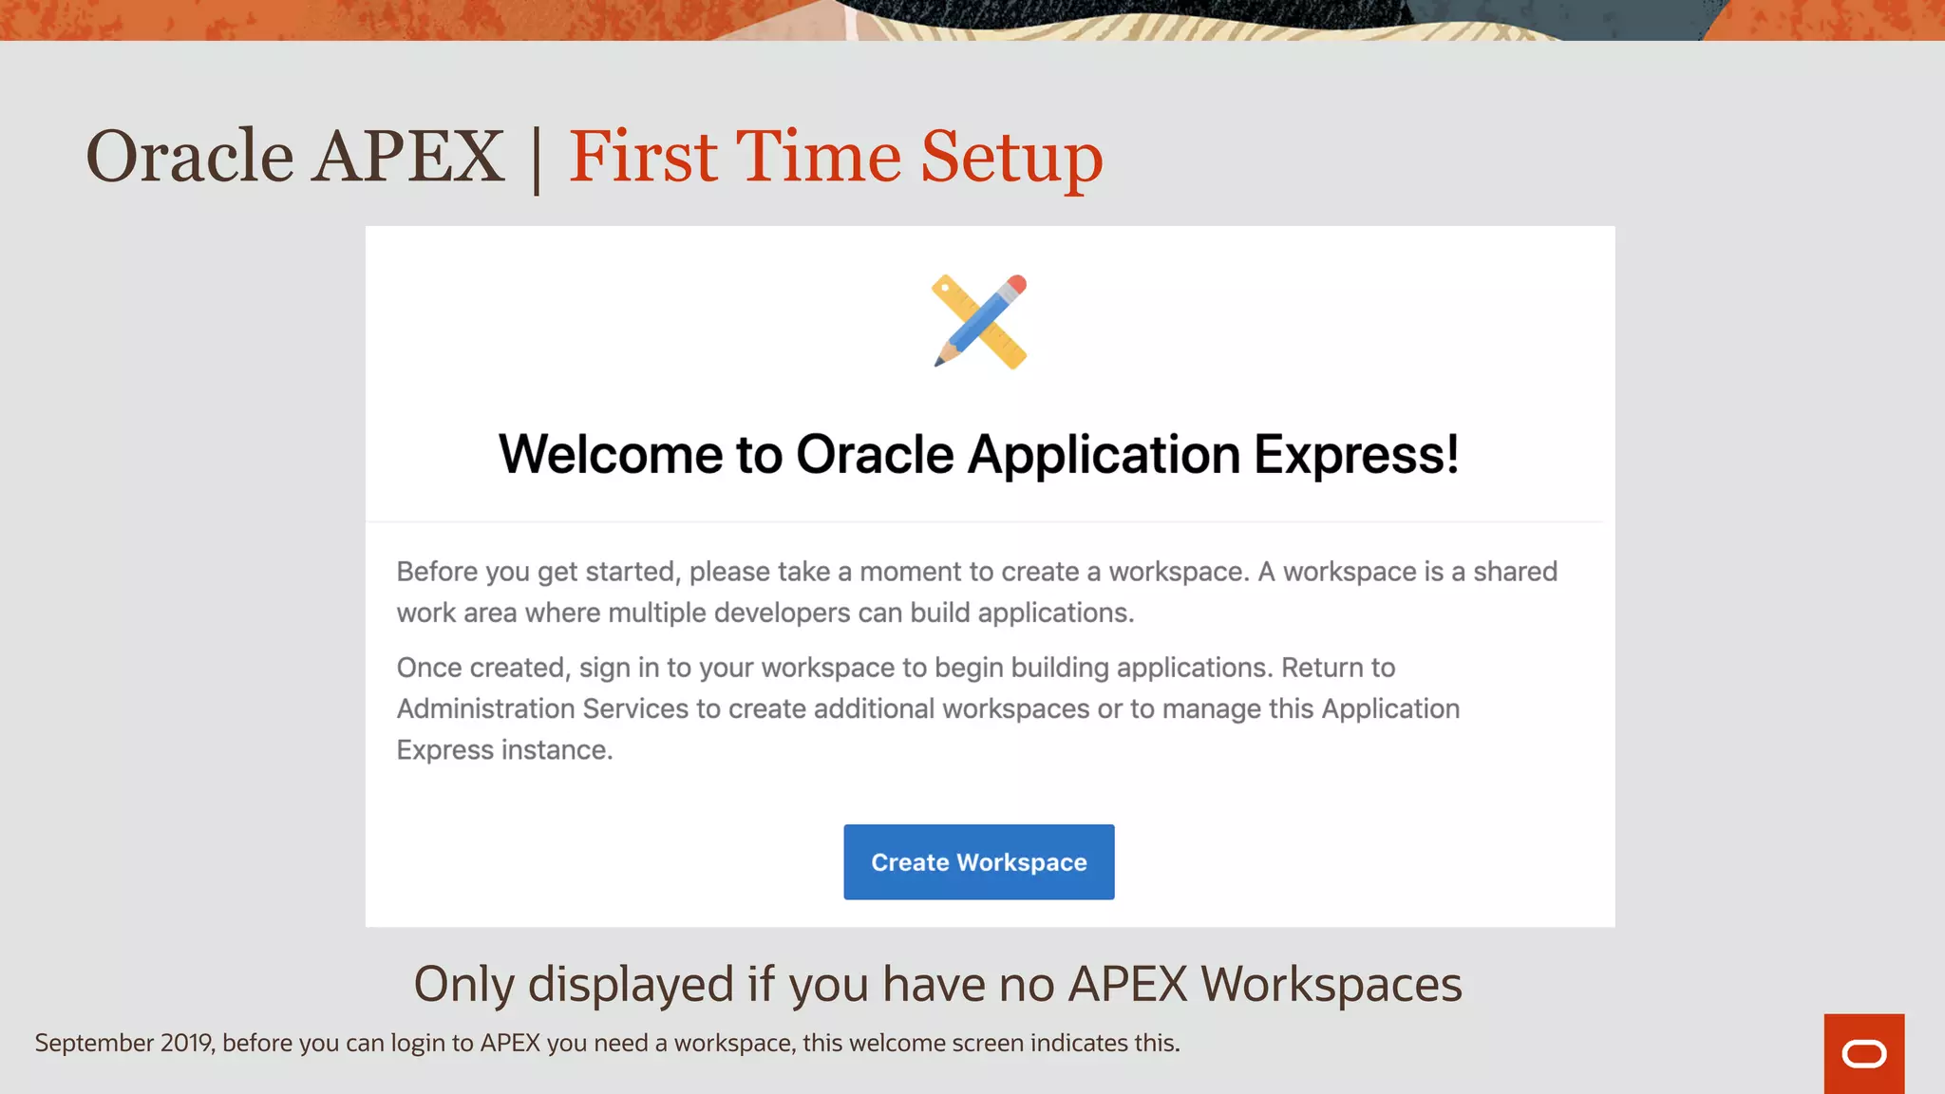The width and height of the screenshot is (1945, 1094).
Task: Click the Create Workspace button
Action: 978,861
